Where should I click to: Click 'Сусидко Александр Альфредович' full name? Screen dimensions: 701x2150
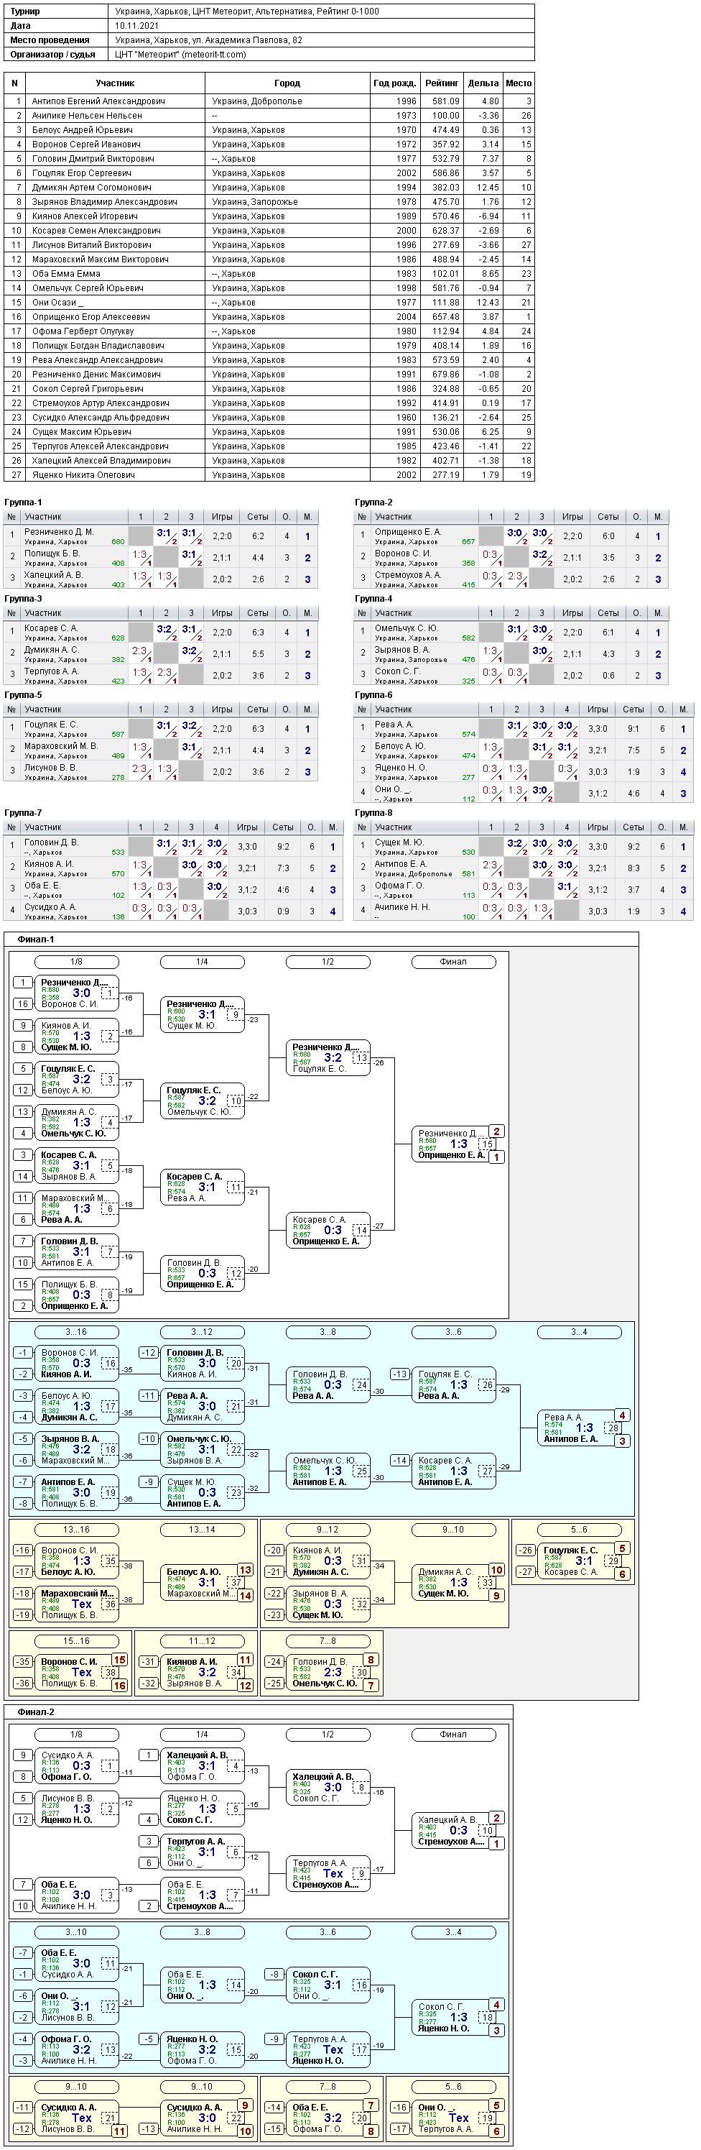point(101,418)
